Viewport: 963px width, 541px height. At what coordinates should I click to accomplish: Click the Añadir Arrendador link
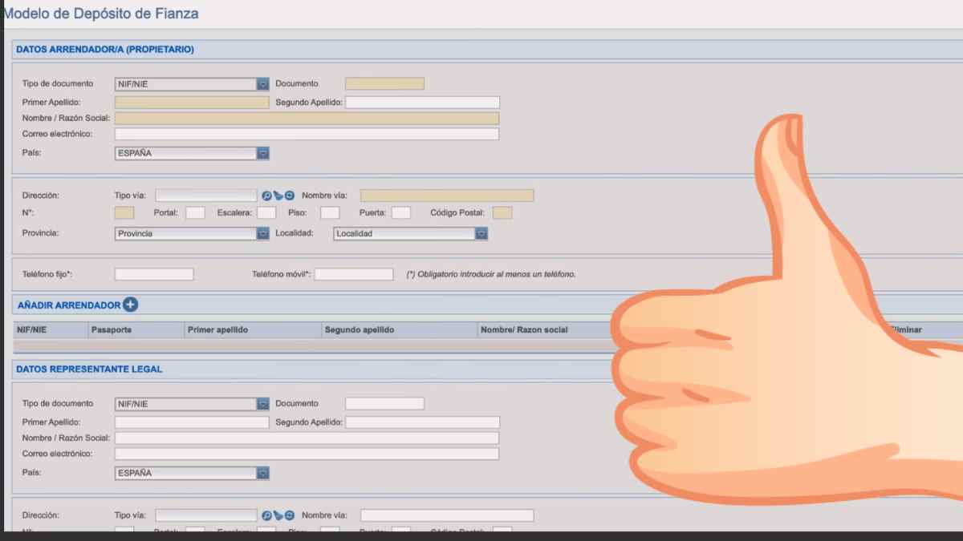coord(69,305)
